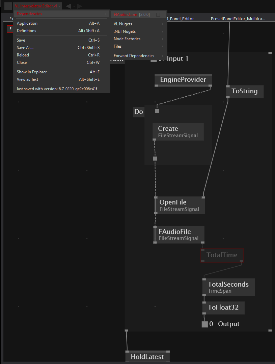Viewport: 275px width, 364px height.
Task: Select the ToFloat32 node
Action: [223, 308]
